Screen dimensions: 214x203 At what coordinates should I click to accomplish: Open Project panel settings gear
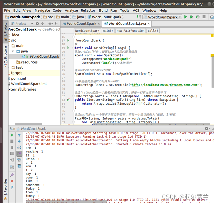(x=50, y=24)
